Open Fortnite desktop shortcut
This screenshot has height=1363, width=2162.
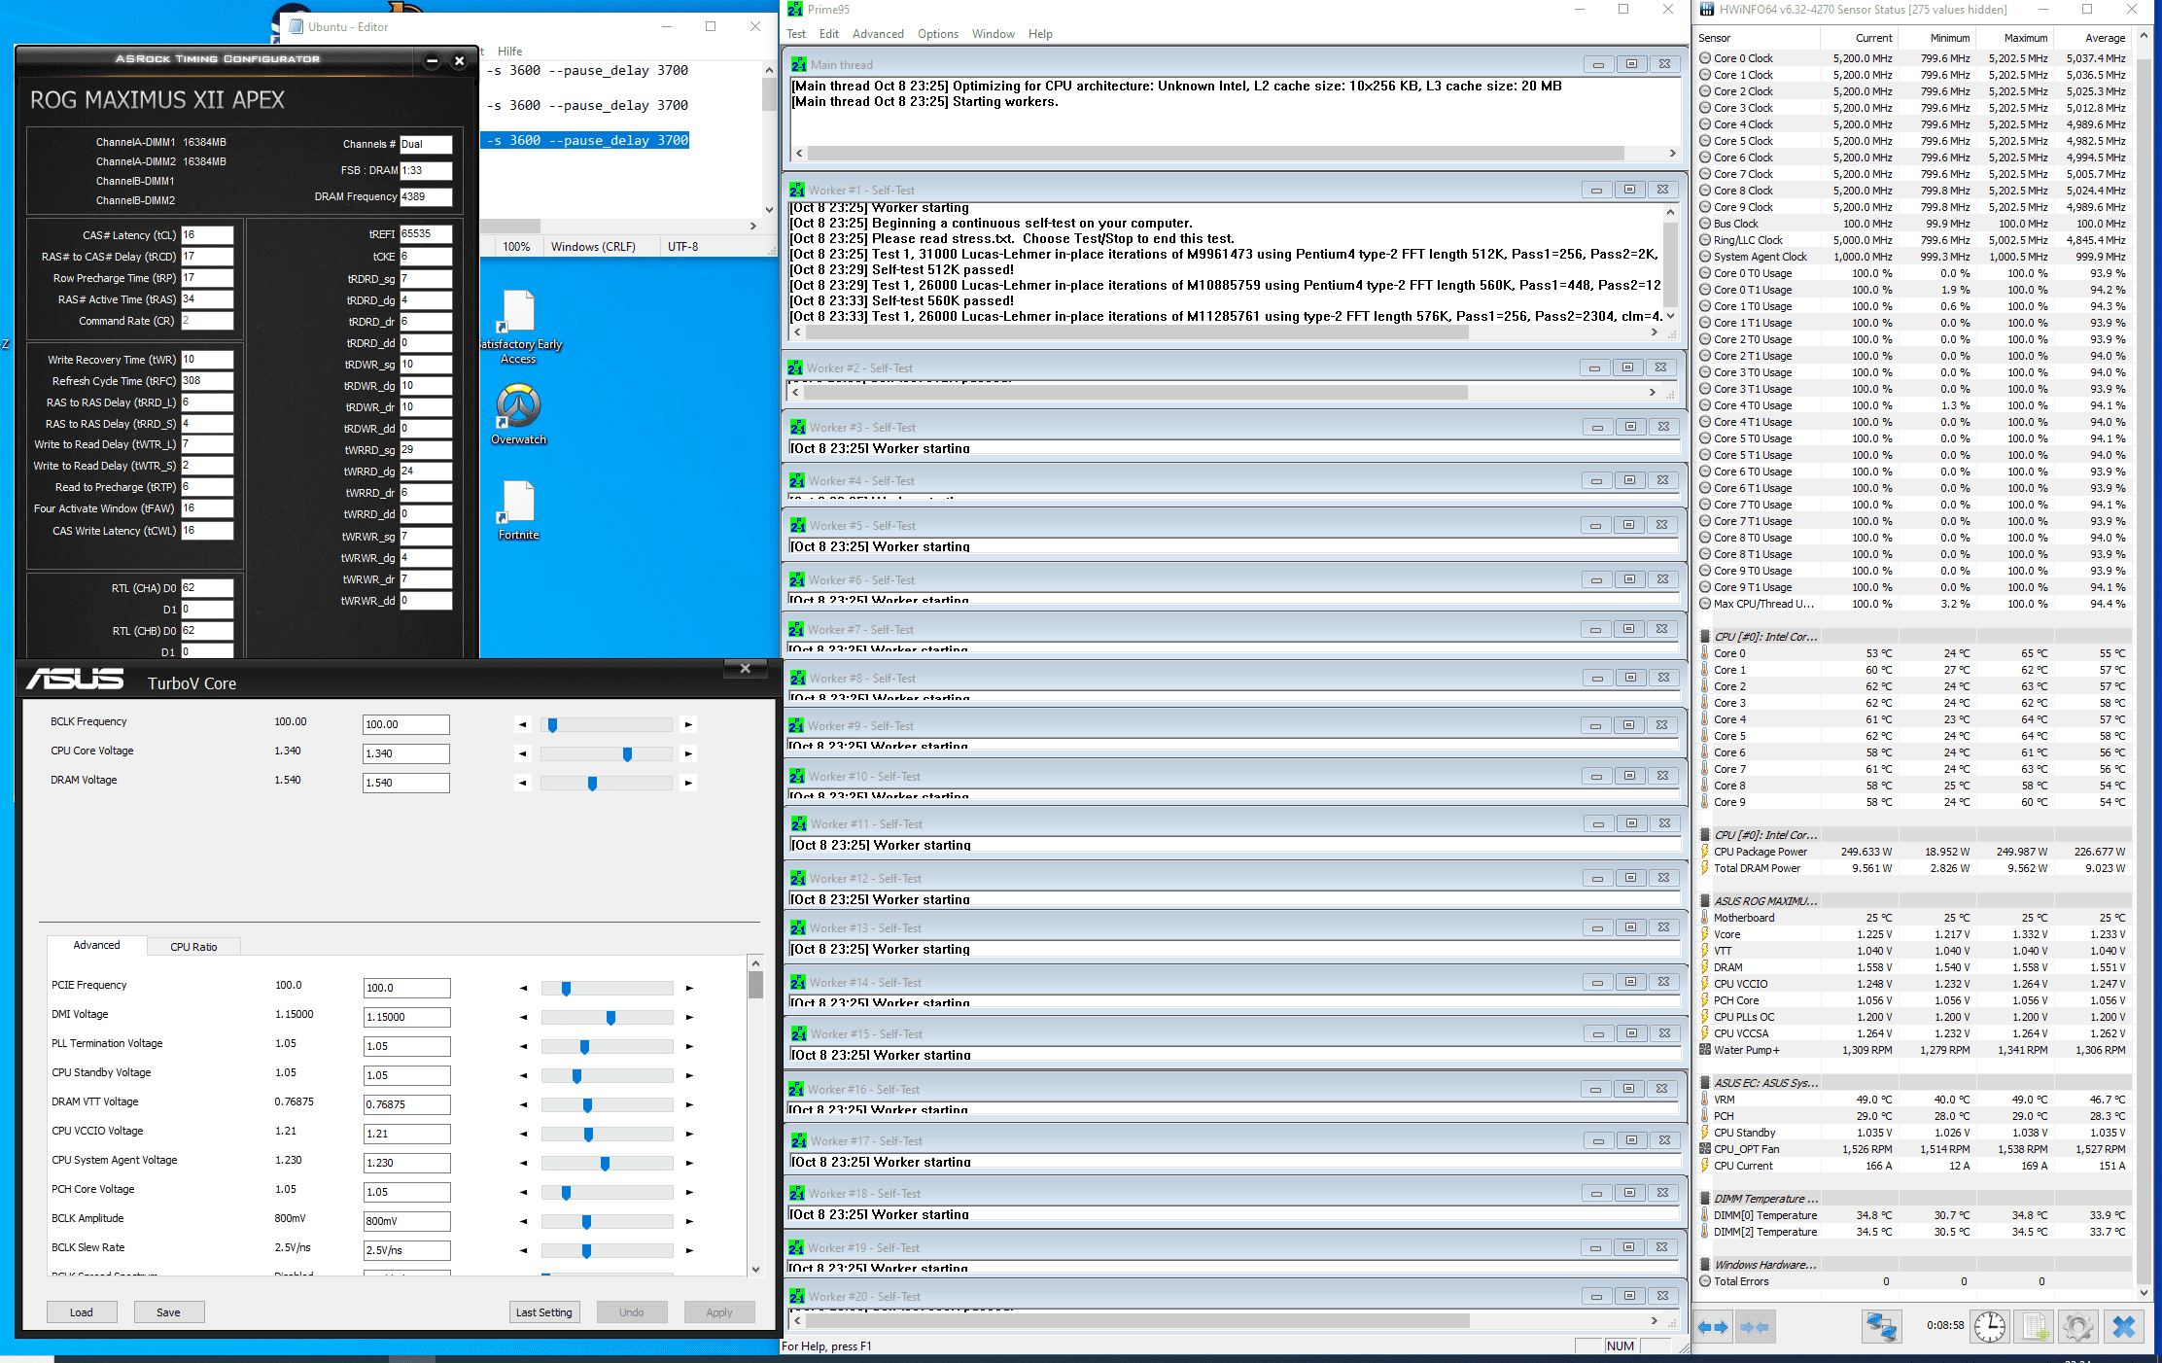(518, 510)
